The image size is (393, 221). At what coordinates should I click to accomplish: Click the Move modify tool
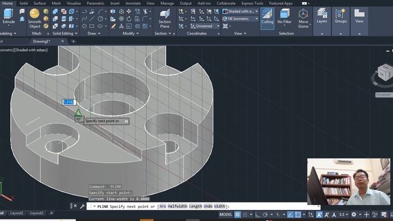coord(129,12)
